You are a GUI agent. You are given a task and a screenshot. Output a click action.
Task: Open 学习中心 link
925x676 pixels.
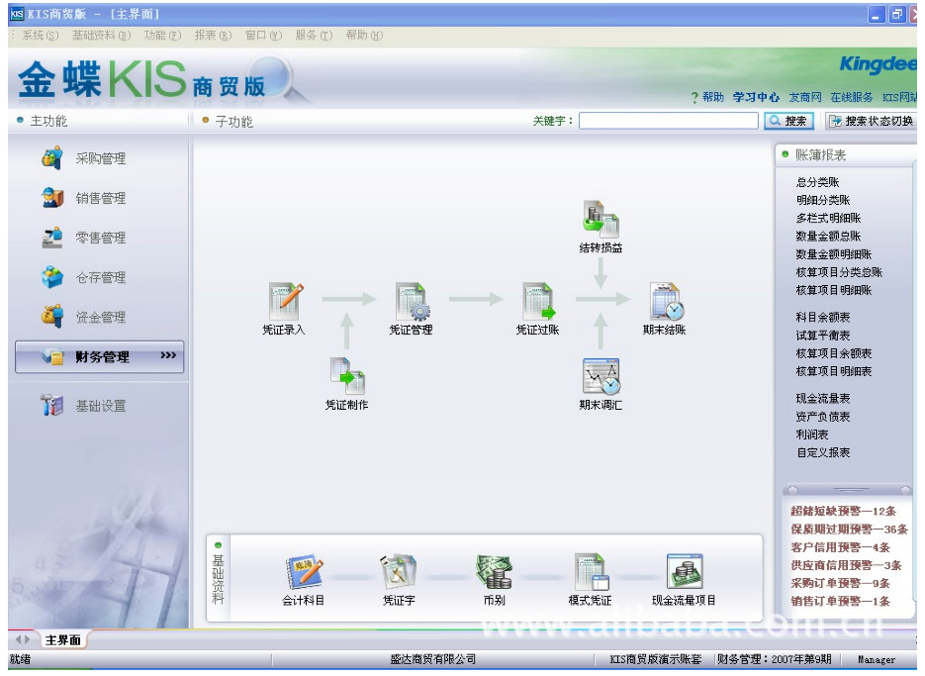756,97
